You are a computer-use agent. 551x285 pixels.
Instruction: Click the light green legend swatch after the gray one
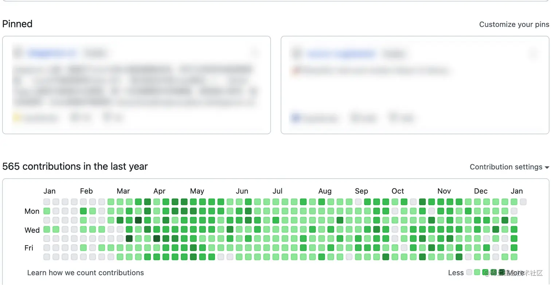[477, 272]
